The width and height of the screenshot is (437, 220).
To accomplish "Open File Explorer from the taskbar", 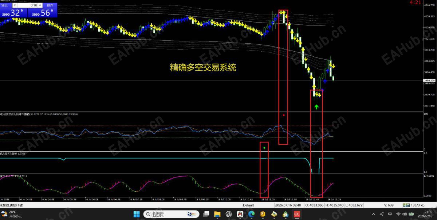I will click(217, 214).
